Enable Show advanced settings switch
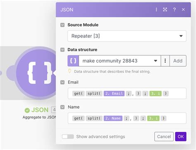This screenshot has height=150, width=196. [x=68, y=136]
